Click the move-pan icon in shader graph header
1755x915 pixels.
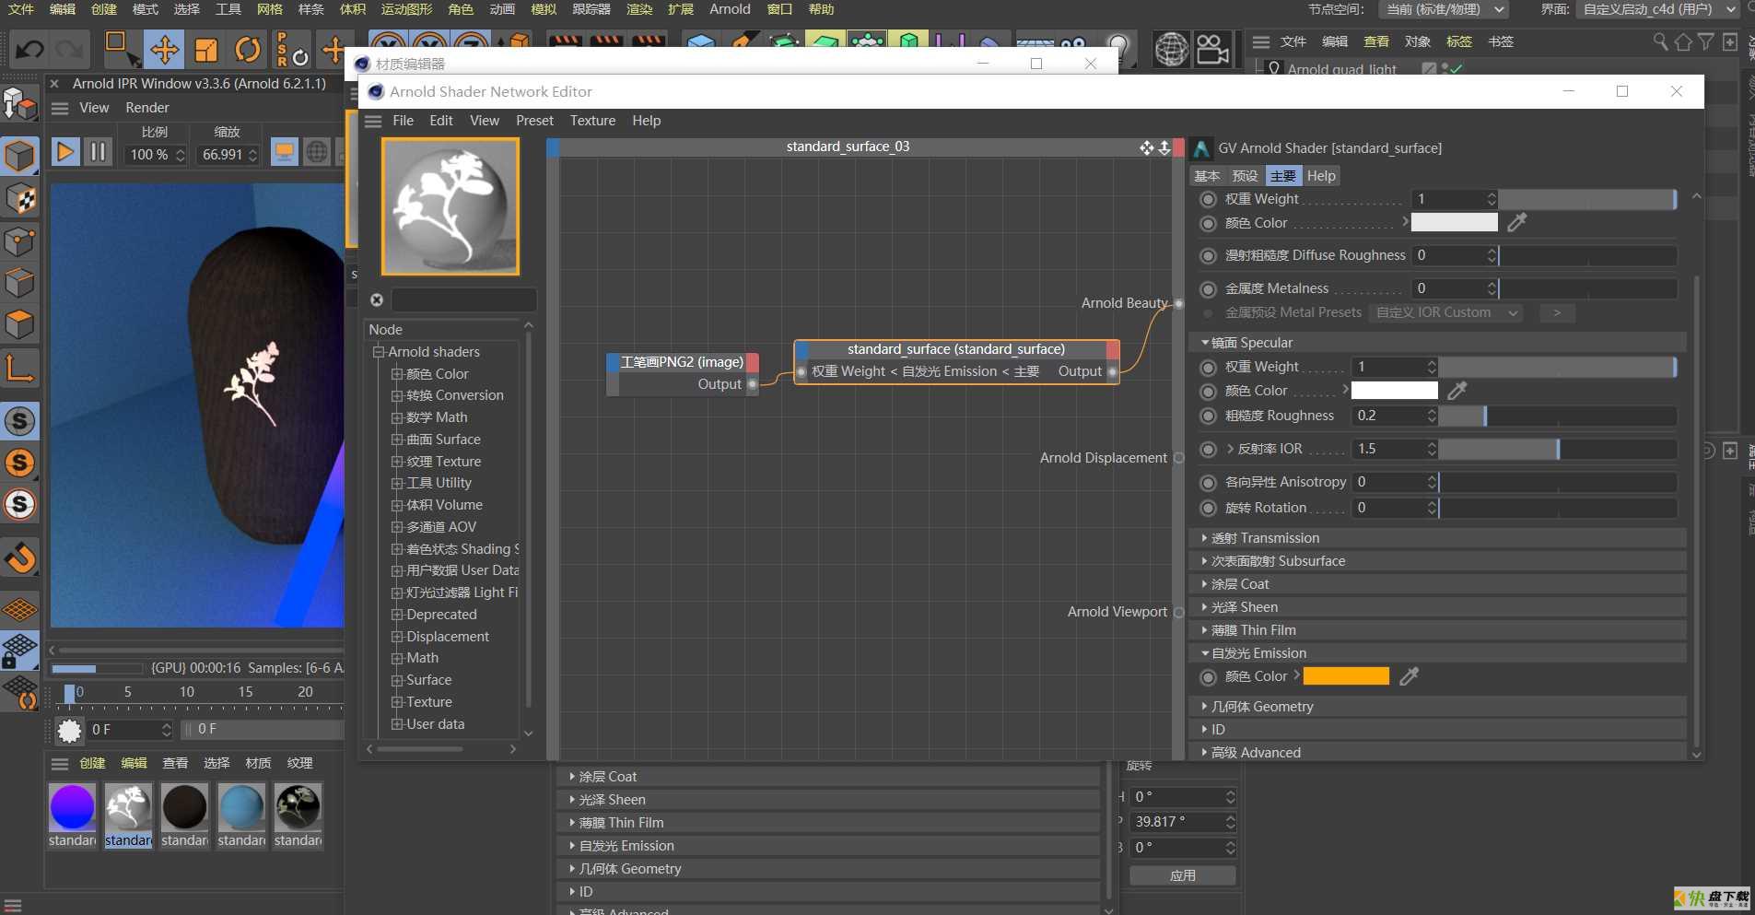(x=1146, y=147)
